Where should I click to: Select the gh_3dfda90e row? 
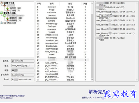click(63, 80)
